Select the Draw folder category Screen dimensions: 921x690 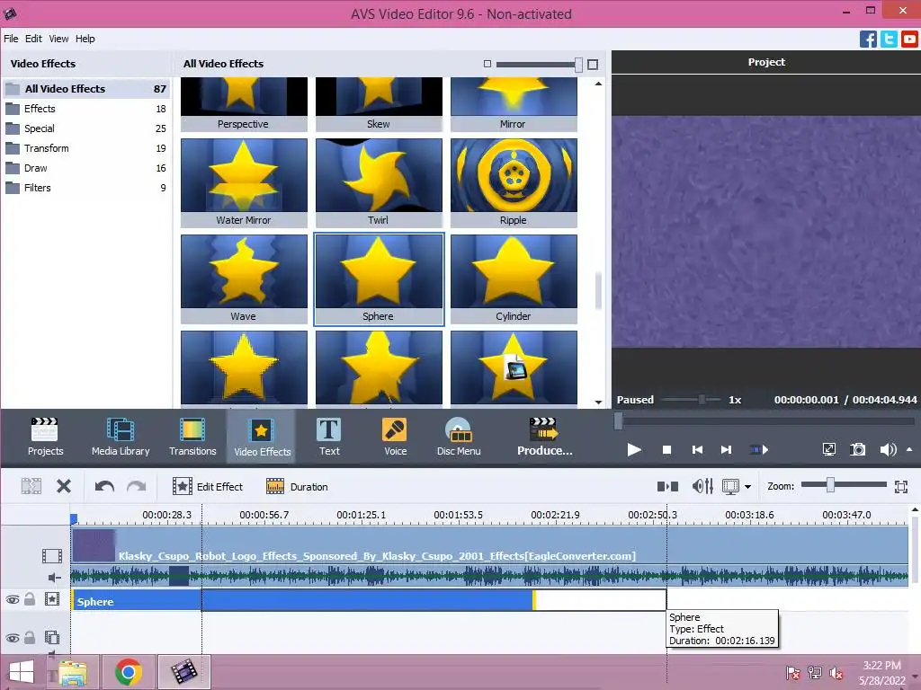(x=85, y=168)
